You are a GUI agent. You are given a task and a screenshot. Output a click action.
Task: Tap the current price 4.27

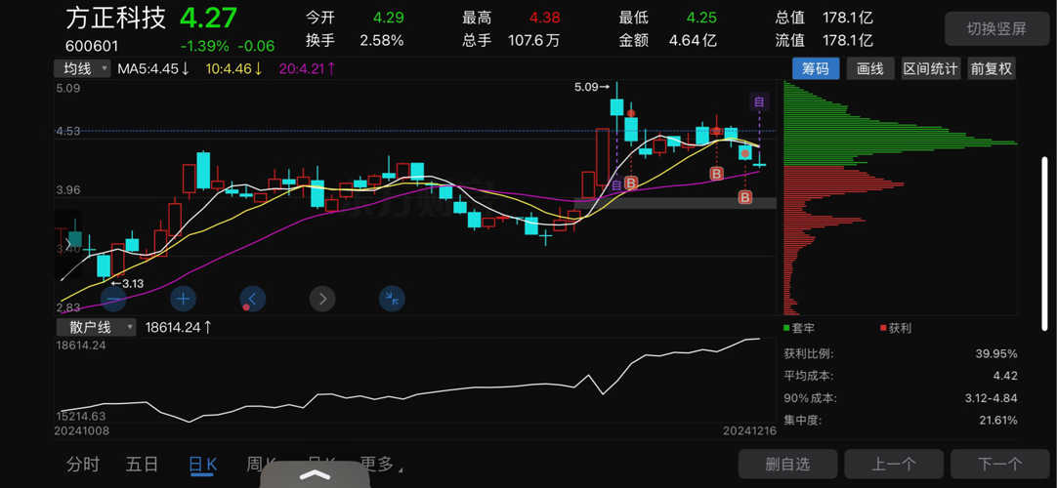pos(207,18)
